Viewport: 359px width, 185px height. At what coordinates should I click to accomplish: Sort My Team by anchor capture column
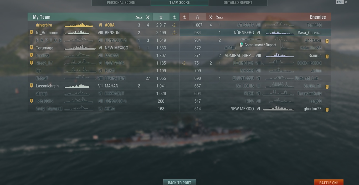pos(174,17)
